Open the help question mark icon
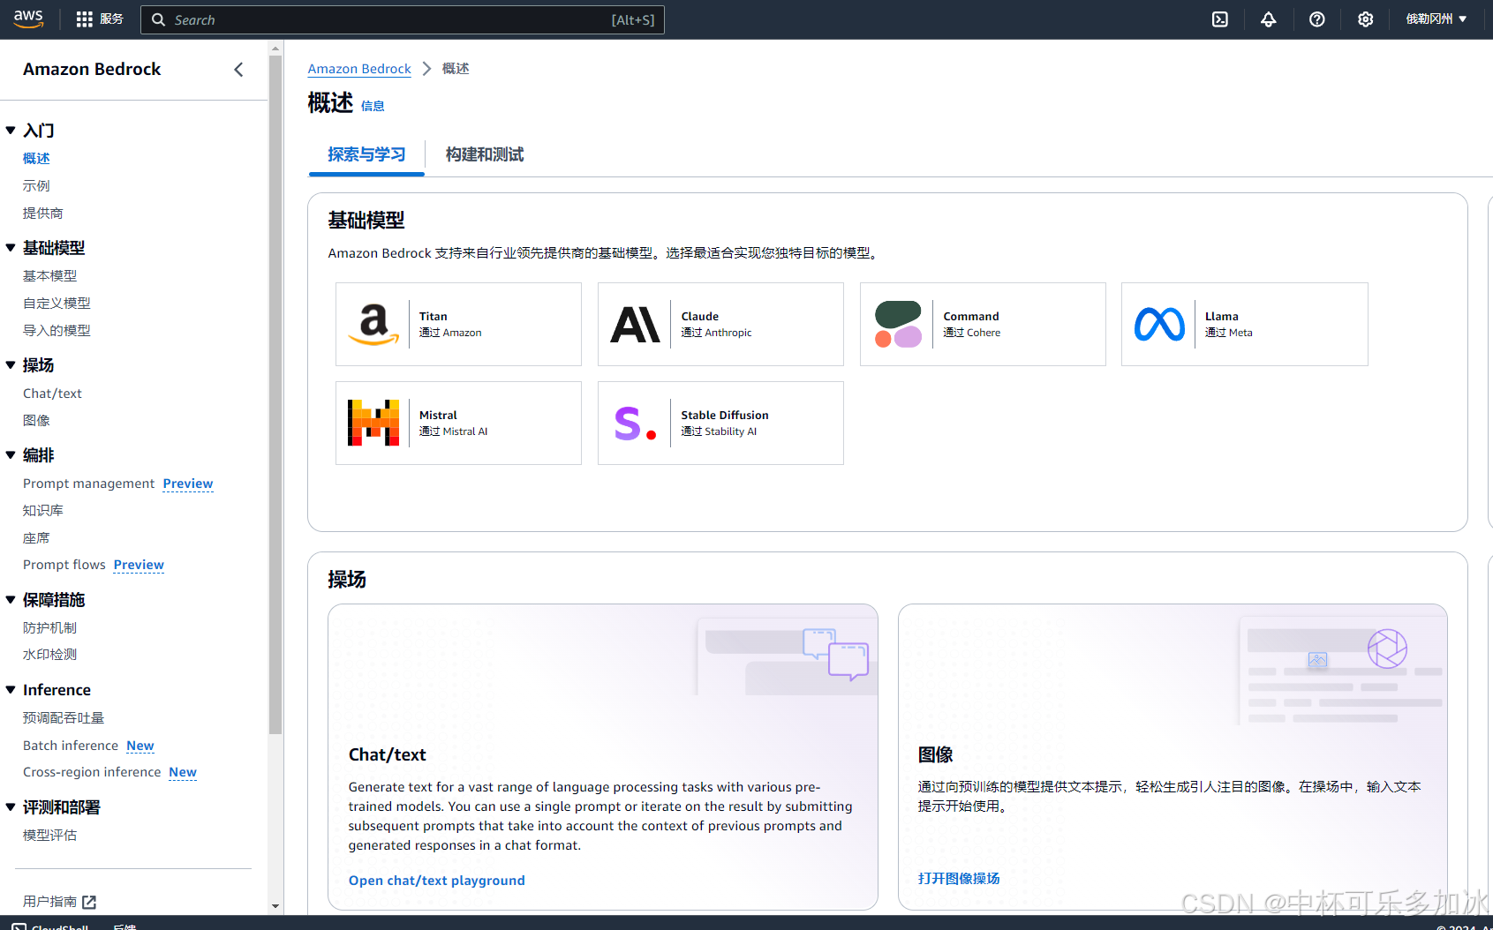The width and height of the screenshot is (1493, 930). (1317, 19)
